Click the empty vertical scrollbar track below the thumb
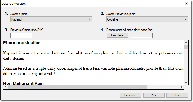The height and width of the screenshot is (102, 193). point(186,65)
